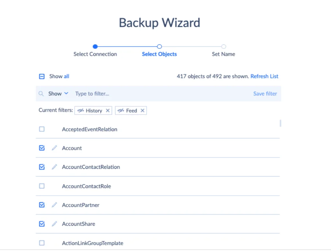The image size is (331, 251).
Task: Click the Set Name step circle
Action: (x=224, y=46)
